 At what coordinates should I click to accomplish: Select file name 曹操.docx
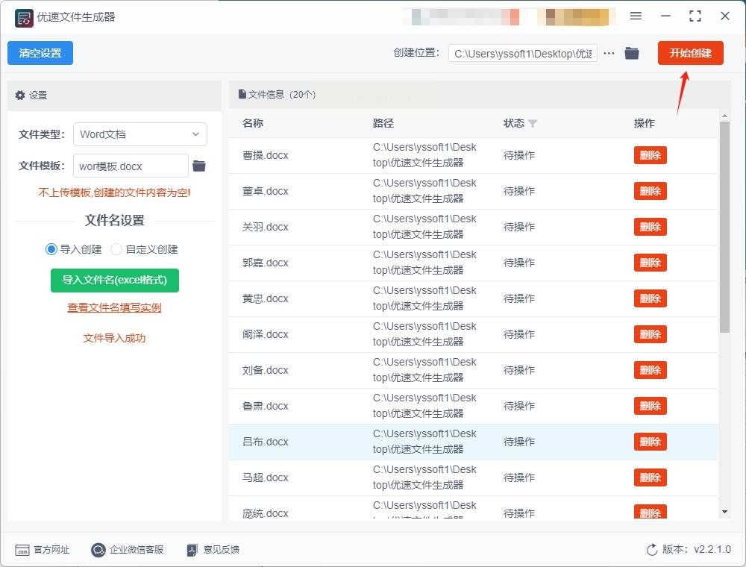pos(265,155)
